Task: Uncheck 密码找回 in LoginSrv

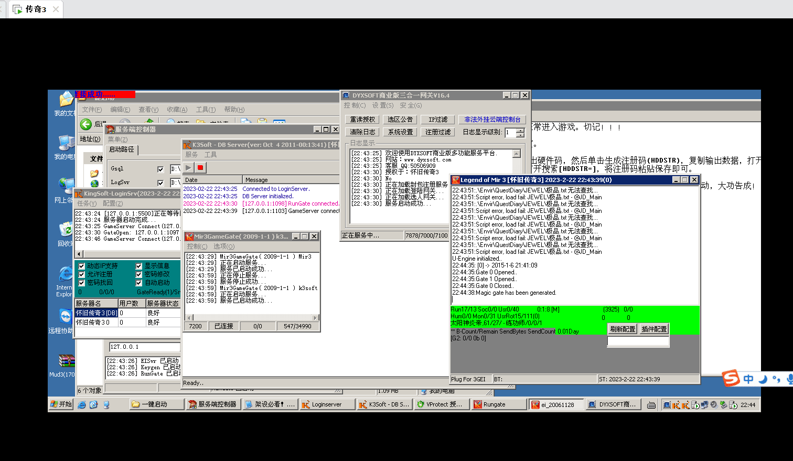Action: (82, 283)
